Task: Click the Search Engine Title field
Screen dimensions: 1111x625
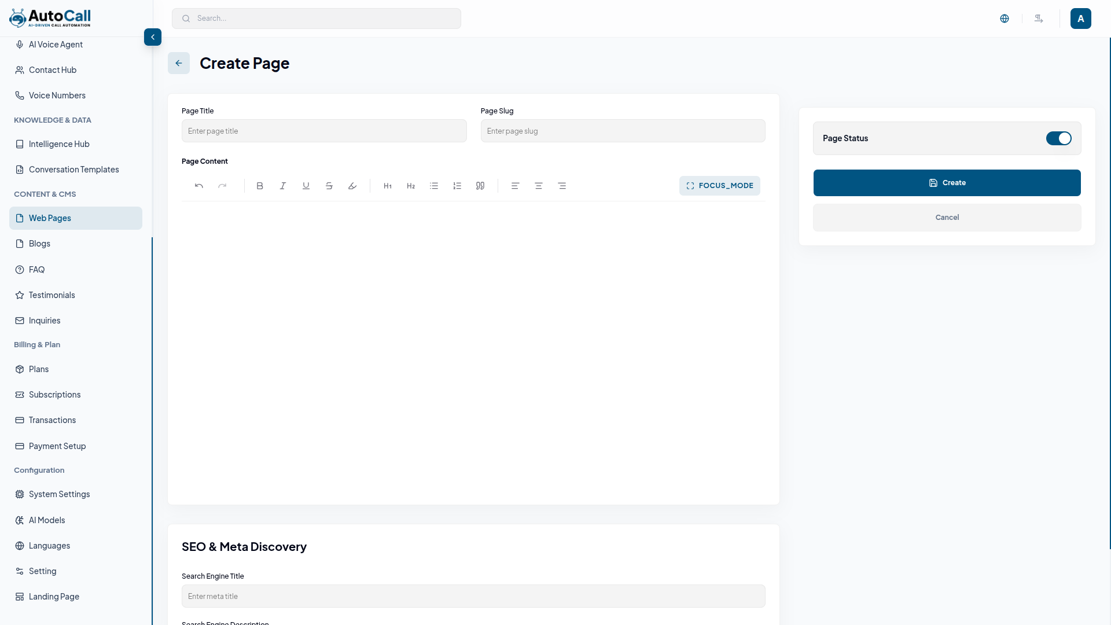Action: coord(473,596)
